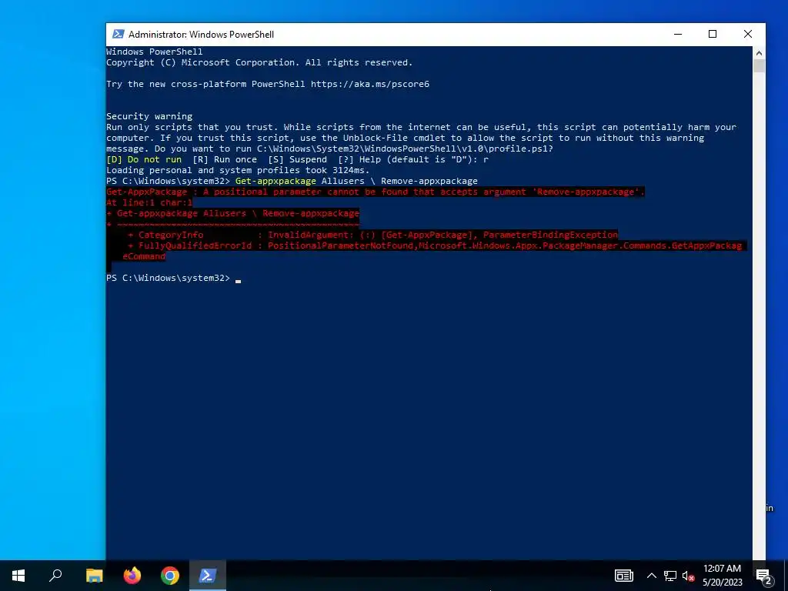Open the clock showing 12:07 AM
Image resolution: width=788 pixels, height=591 pixels.
point(722,569)
